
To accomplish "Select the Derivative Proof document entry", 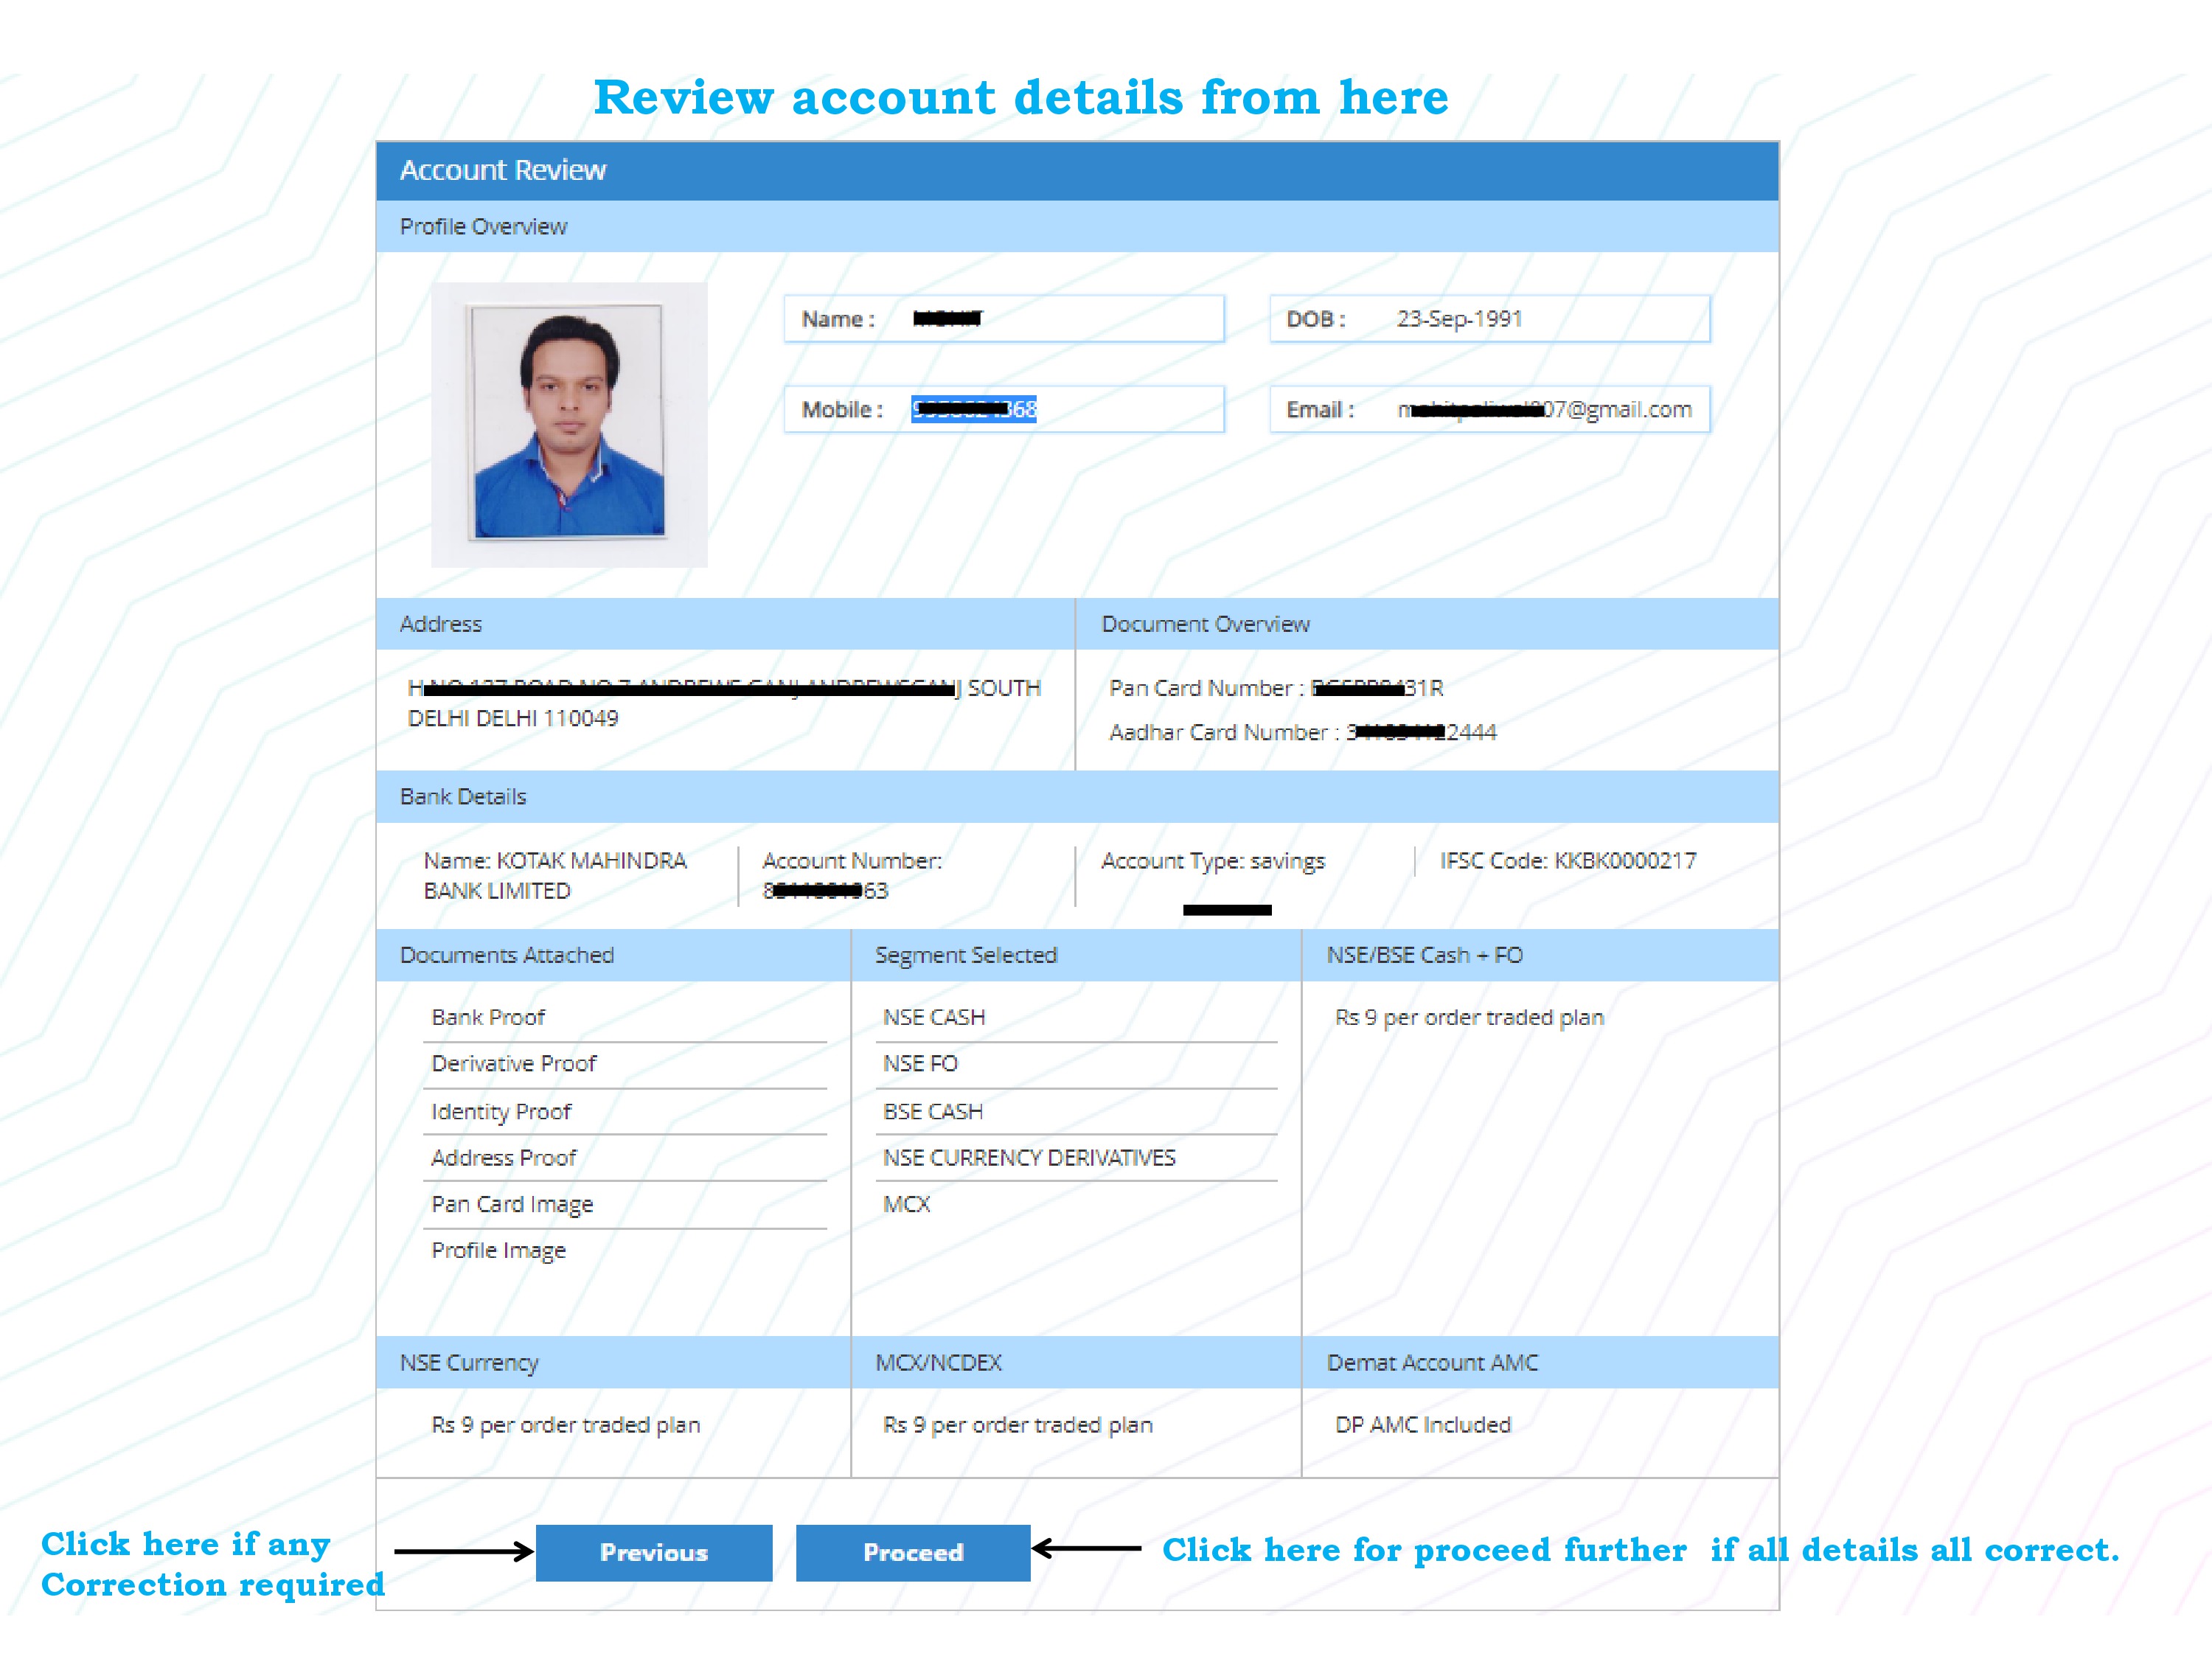I will [513, 1063].
